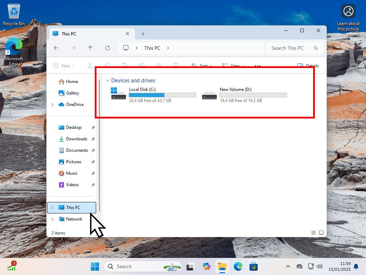Open the New dropdown menu
Screen dimensions: 366x275
click(64, 66)
